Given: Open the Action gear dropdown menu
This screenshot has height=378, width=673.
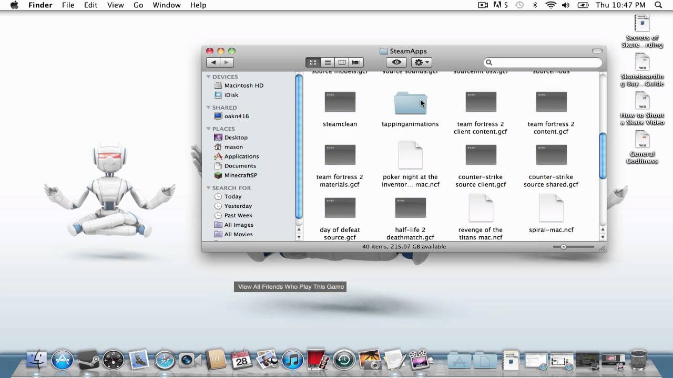Looking at the screenshot, I should pos(422,62).
